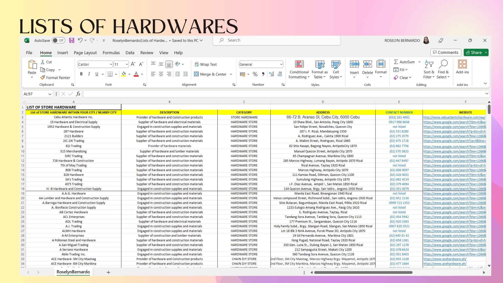Click the Format Painter brush icon
This screenshot has height=283, width=503.
(x=43, y=78)
